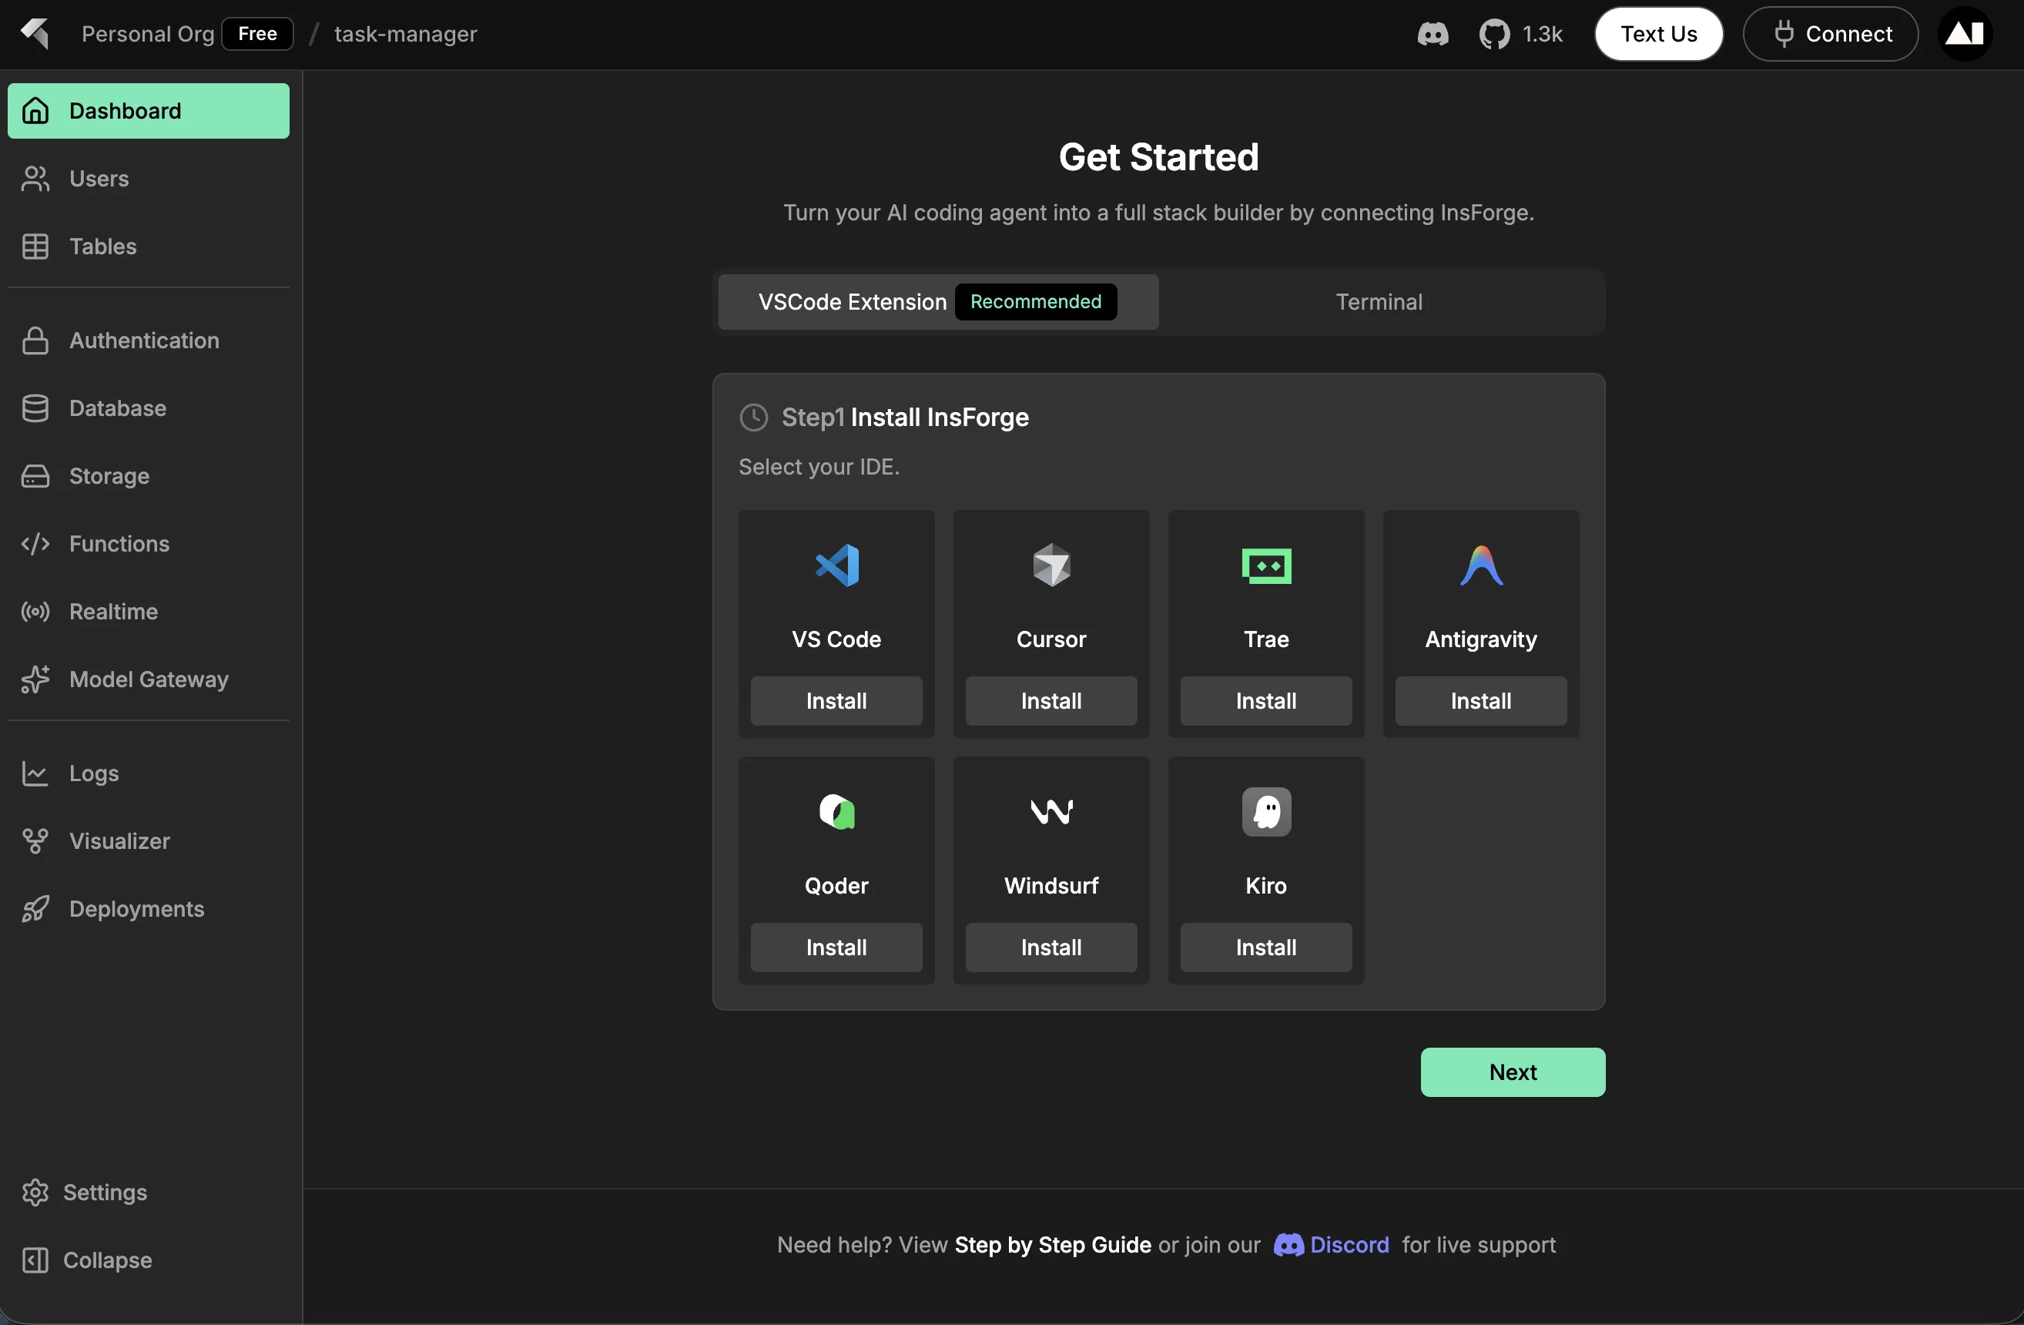
Task: Open the Personal Org breadcrumb
Action: (148, 34)
